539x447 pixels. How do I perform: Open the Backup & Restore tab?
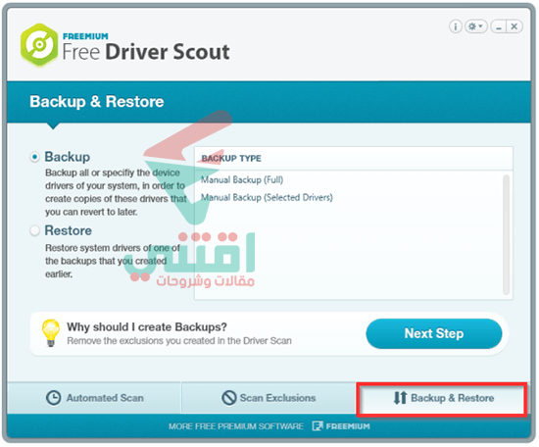441,399
